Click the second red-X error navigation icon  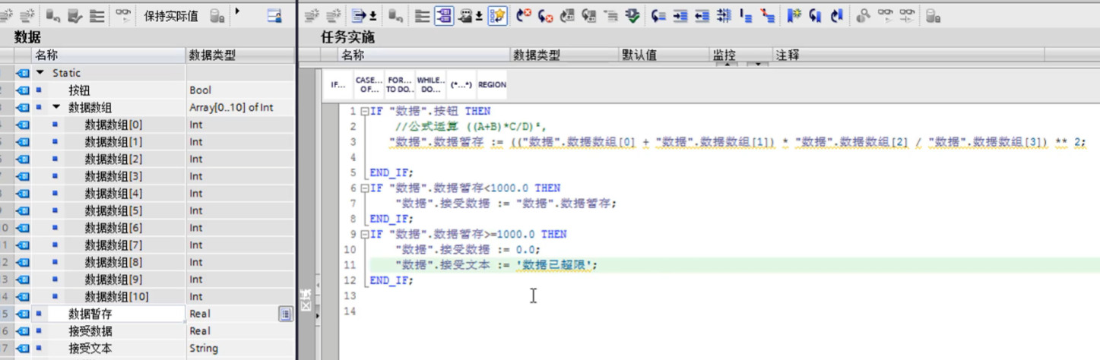[x=545, y=15]
